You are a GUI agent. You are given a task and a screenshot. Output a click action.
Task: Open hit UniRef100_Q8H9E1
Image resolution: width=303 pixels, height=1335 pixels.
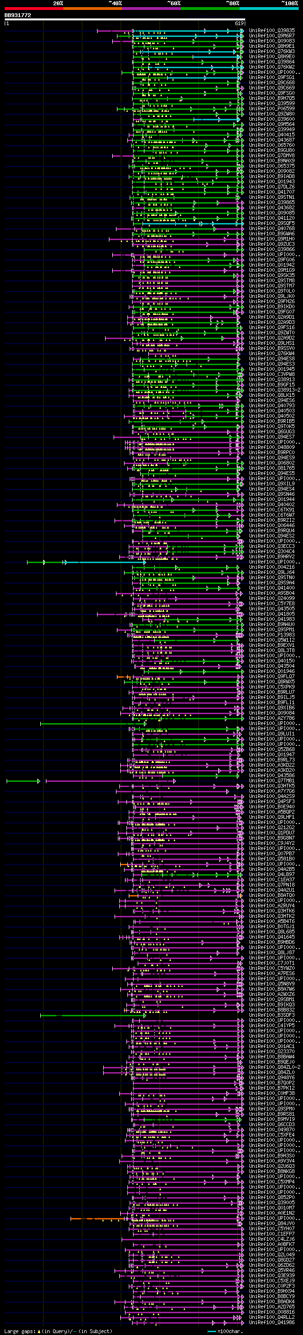(271, 46)
